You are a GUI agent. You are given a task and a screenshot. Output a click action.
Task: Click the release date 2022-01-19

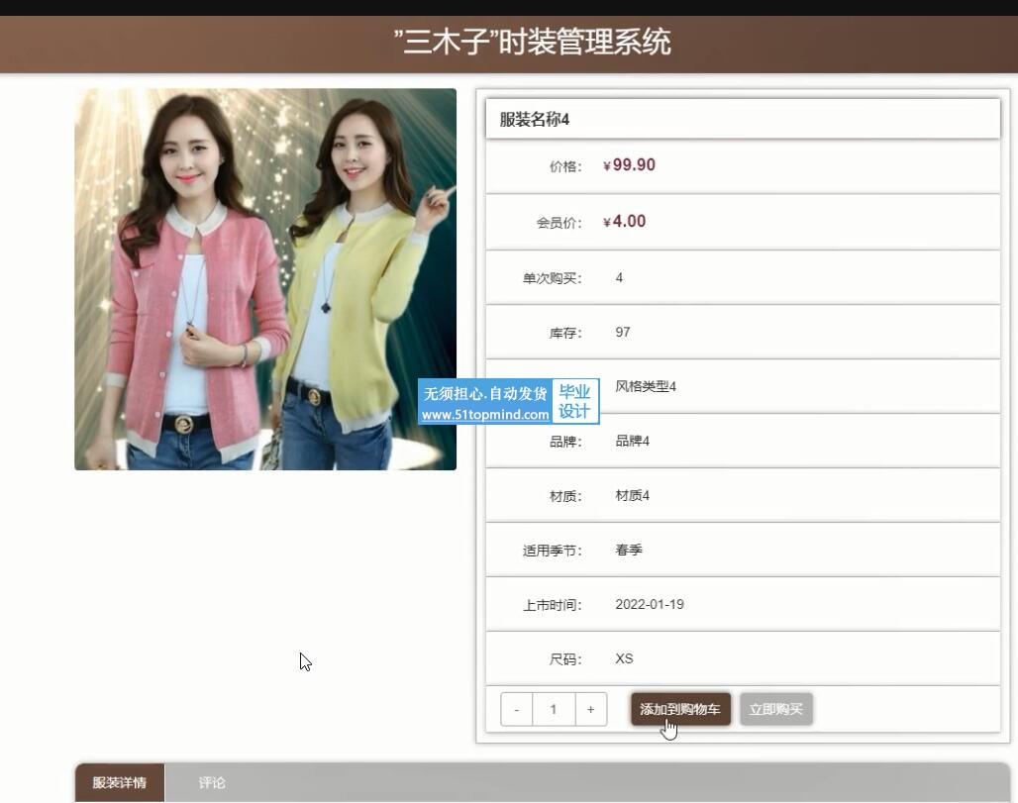(650, 604)
